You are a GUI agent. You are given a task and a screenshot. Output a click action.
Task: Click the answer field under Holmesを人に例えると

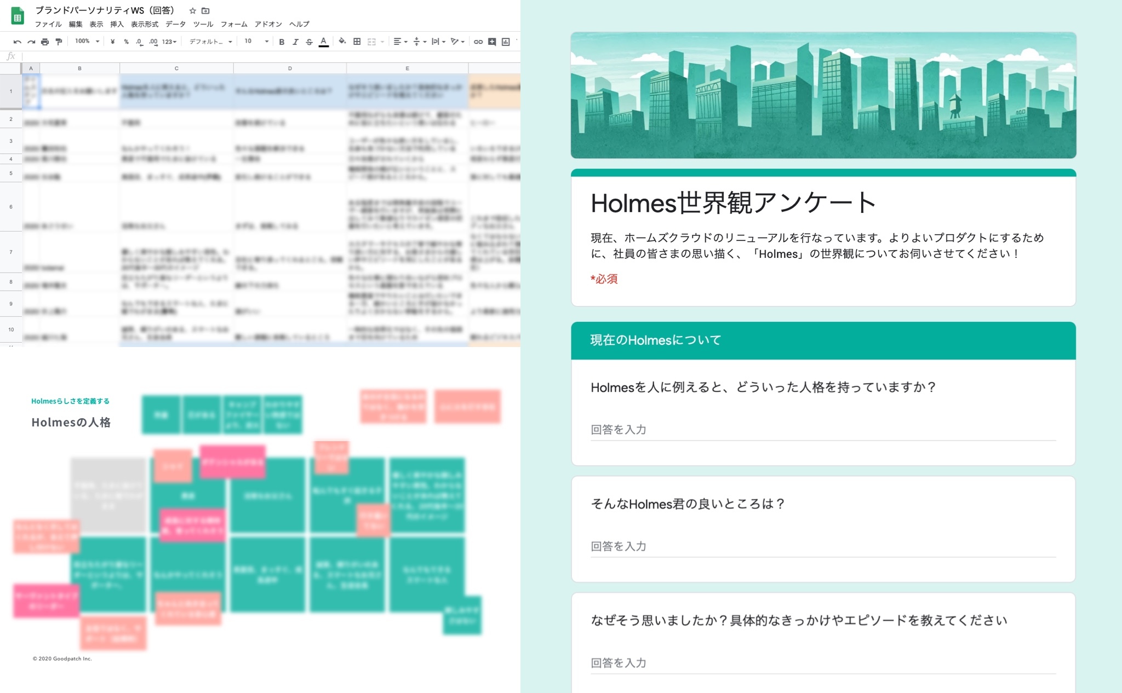[823, 430]
